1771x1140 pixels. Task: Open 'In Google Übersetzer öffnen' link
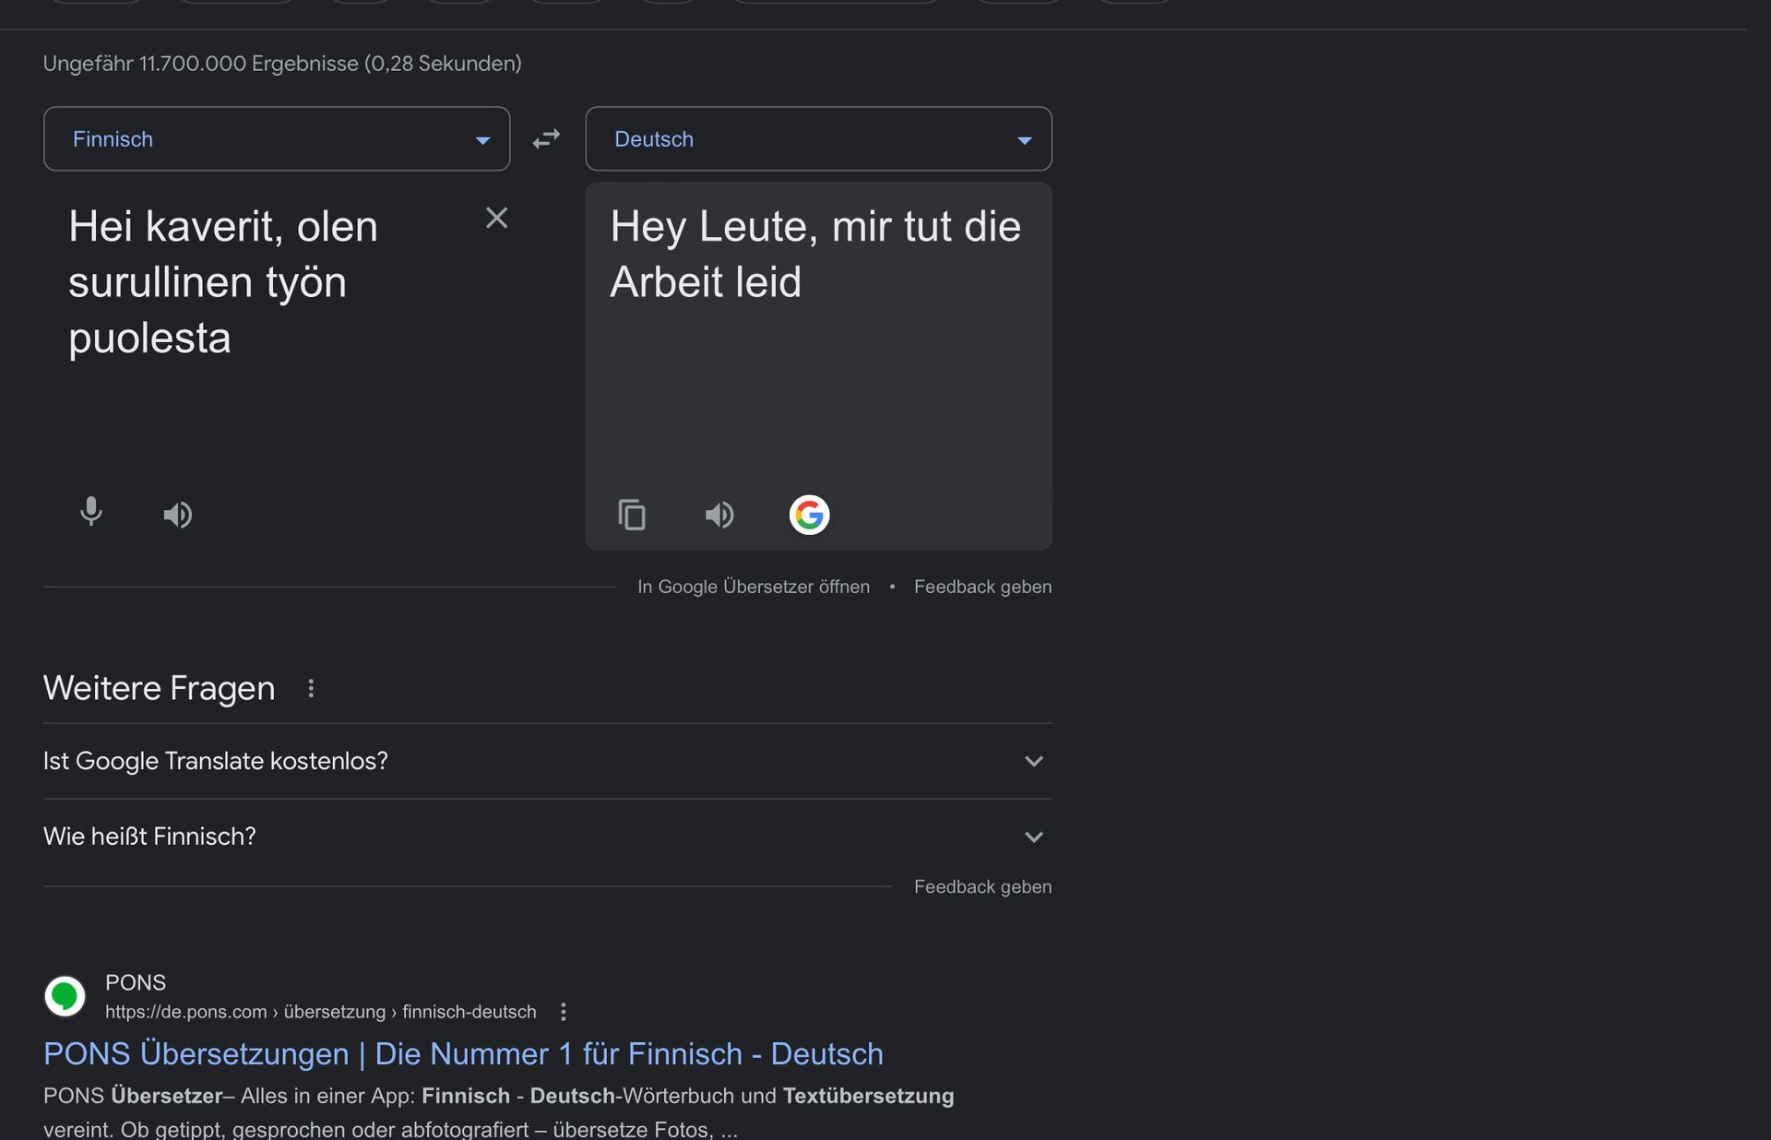click(x=753, y=587)
